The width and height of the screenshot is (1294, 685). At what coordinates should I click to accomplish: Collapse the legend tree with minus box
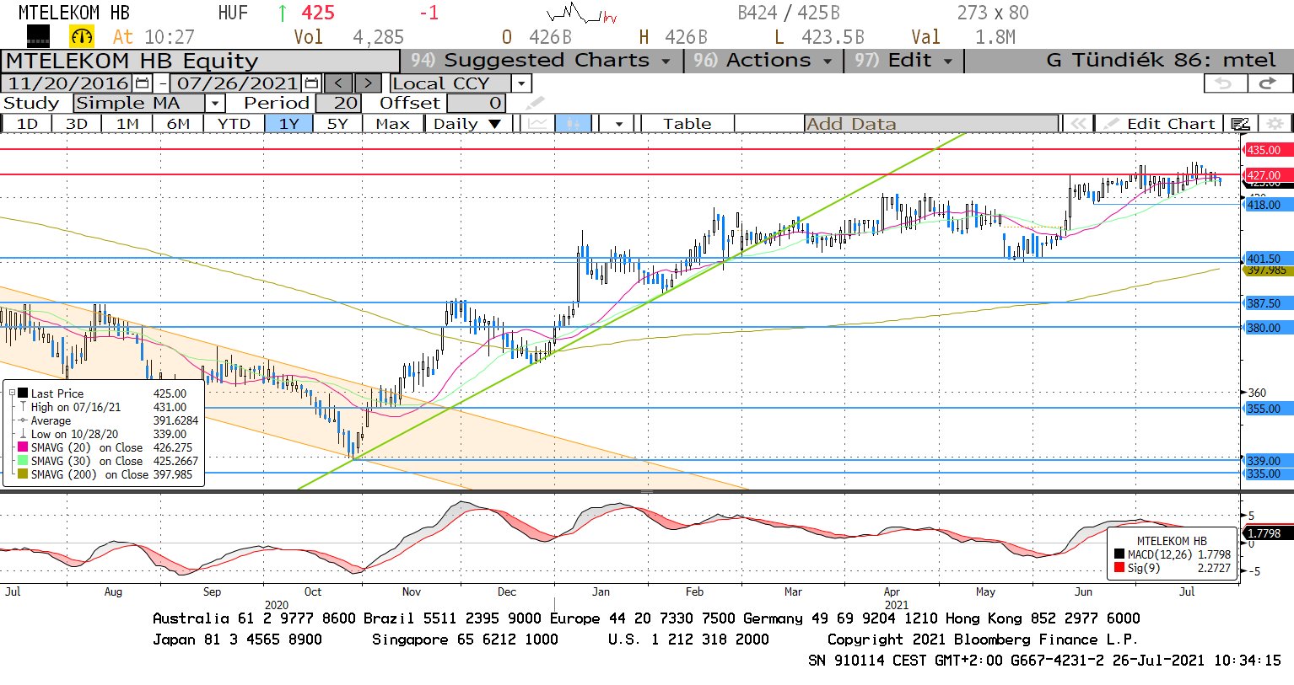(x=12, y=393)
